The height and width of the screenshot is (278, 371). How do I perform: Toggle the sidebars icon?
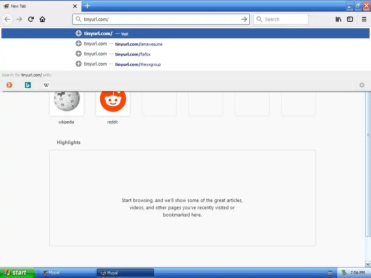click(350, 19)
